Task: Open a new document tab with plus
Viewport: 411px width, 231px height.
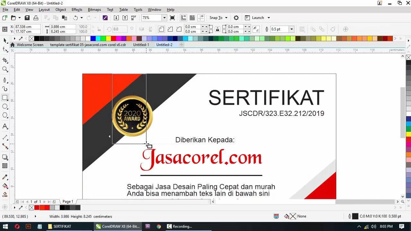Action: [181, 45]
